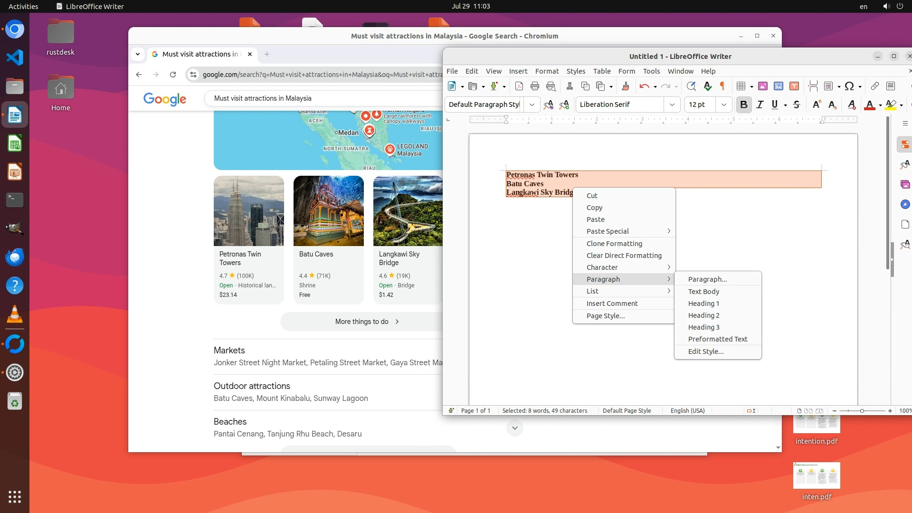Screen dimensions: 912x513
Task: Click the Find and Replace icon
Action: 691,86
